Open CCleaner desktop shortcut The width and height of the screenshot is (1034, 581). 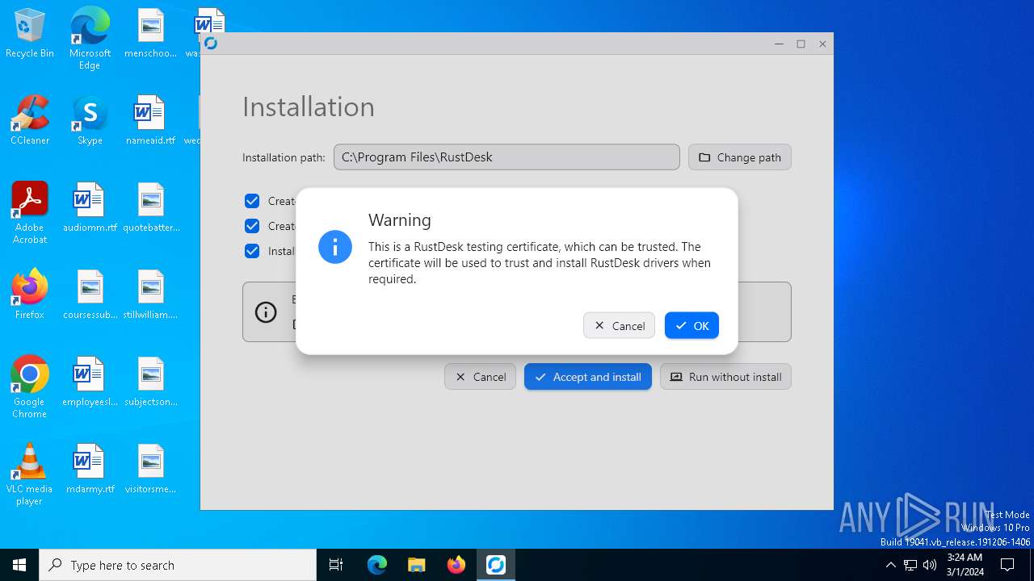[30, 121]
